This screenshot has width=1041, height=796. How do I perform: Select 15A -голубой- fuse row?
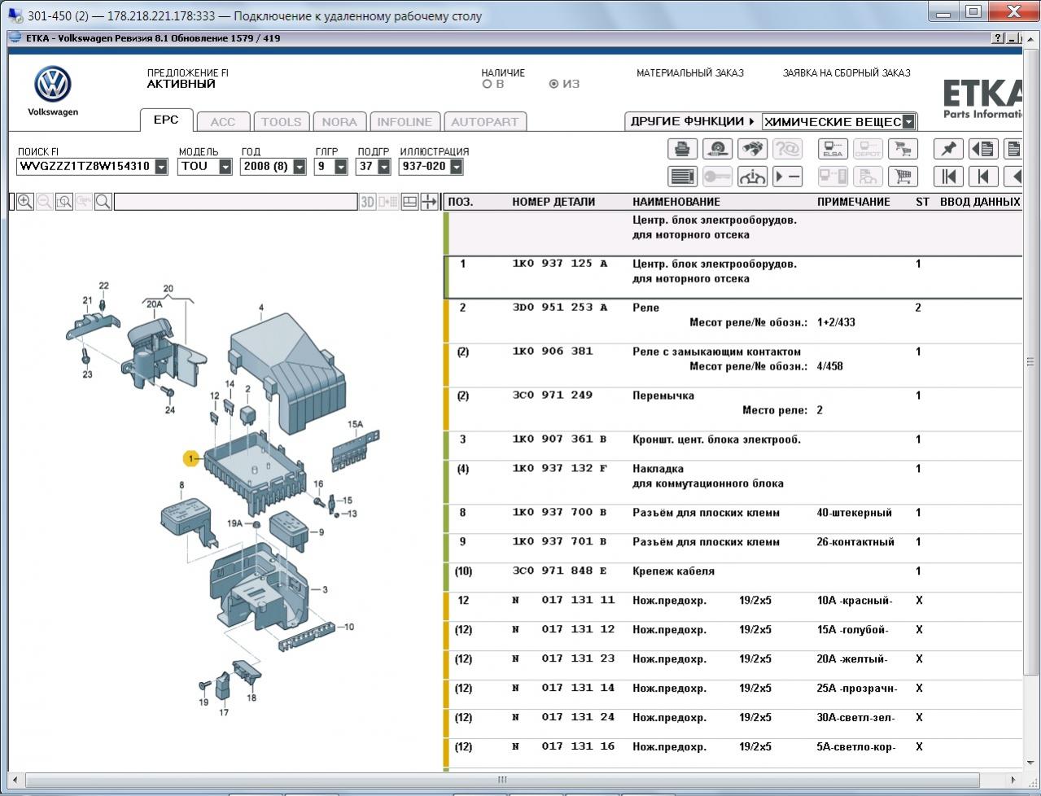coord(733,636)
